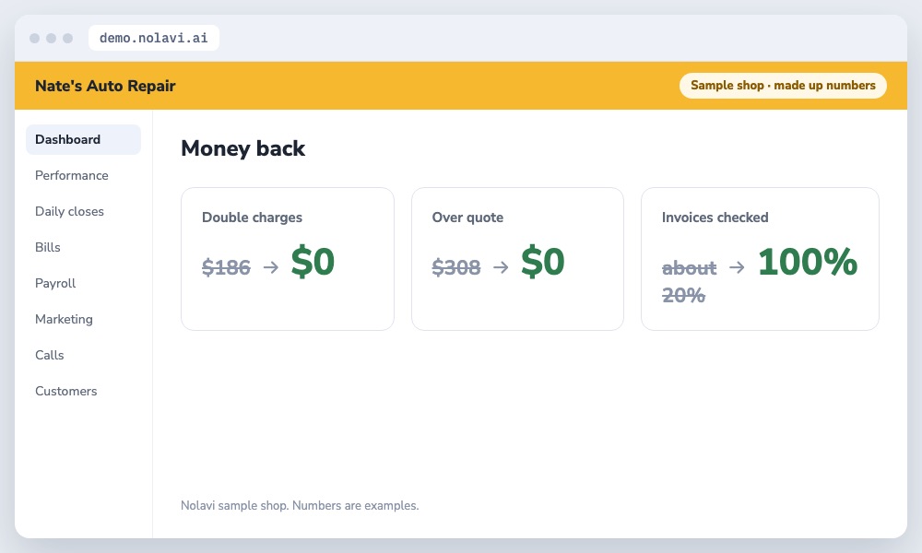Click the middle gray window control dot
The width and height of the screenshot is (922, 553).
[x=51, y=38]
